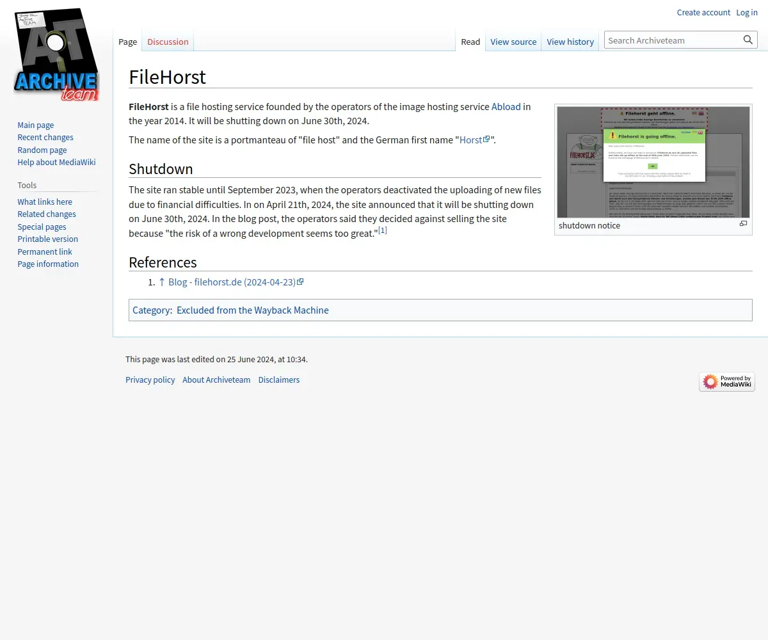Open Excluded from the Wayback Machine category
Viewport: 768px width, 640px height.
(x=253, y=310)
